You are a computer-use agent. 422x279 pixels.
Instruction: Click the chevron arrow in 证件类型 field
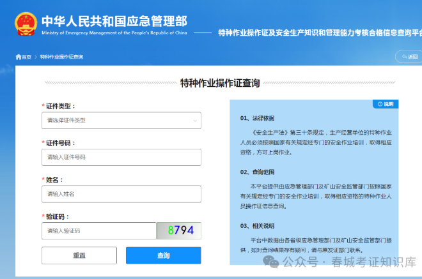[195, 120]
